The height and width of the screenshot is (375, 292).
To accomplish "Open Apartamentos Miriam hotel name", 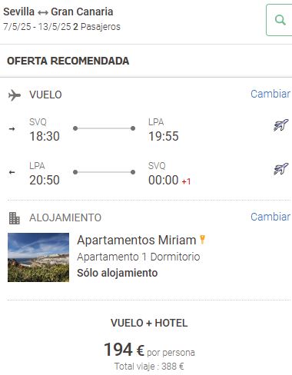I will click(x=137, y=241).
